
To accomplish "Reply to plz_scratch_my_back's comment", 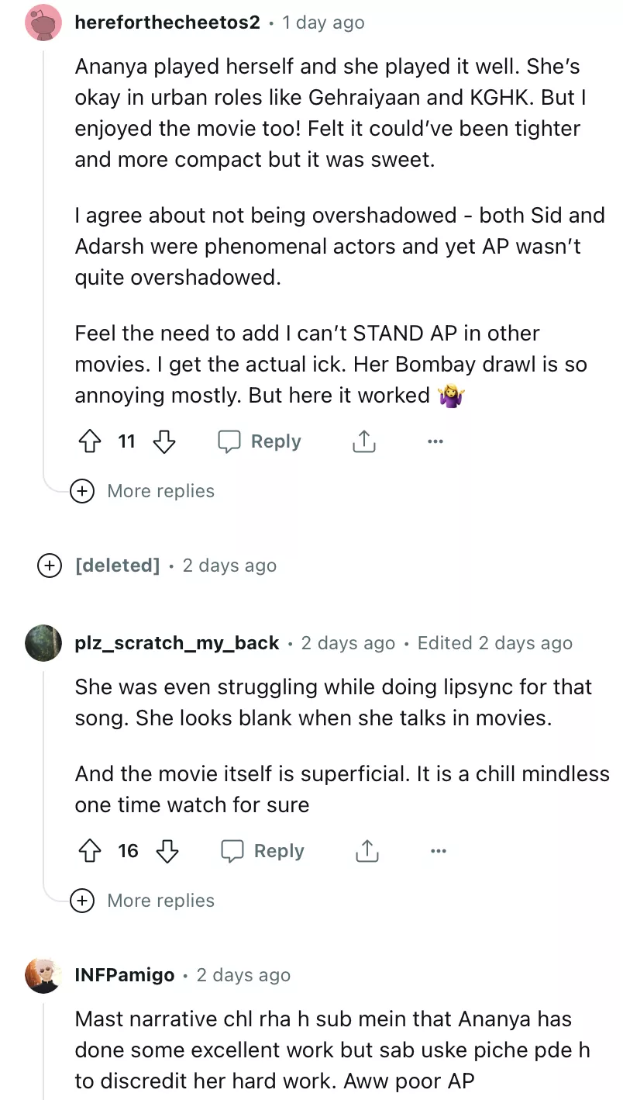I will (x=263, y=852).
